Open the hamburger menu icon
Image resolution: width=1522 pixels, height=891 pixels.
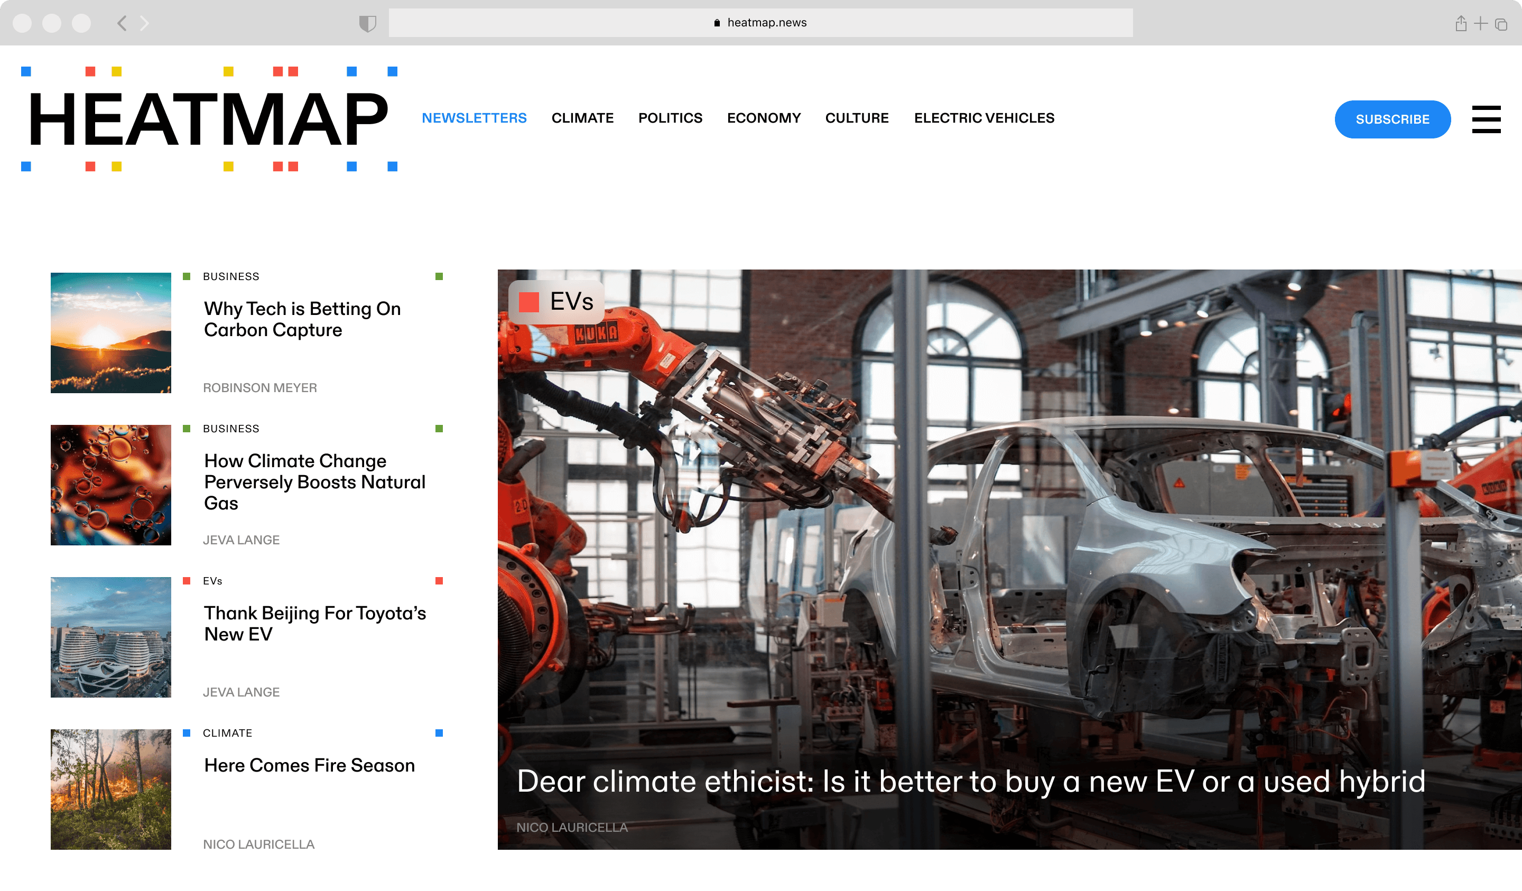pos(1486,119)
